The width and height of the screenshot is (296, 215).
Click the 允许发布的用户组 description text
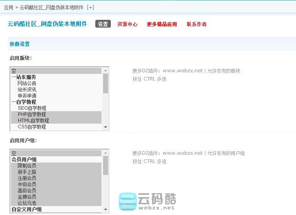[226, 153]
